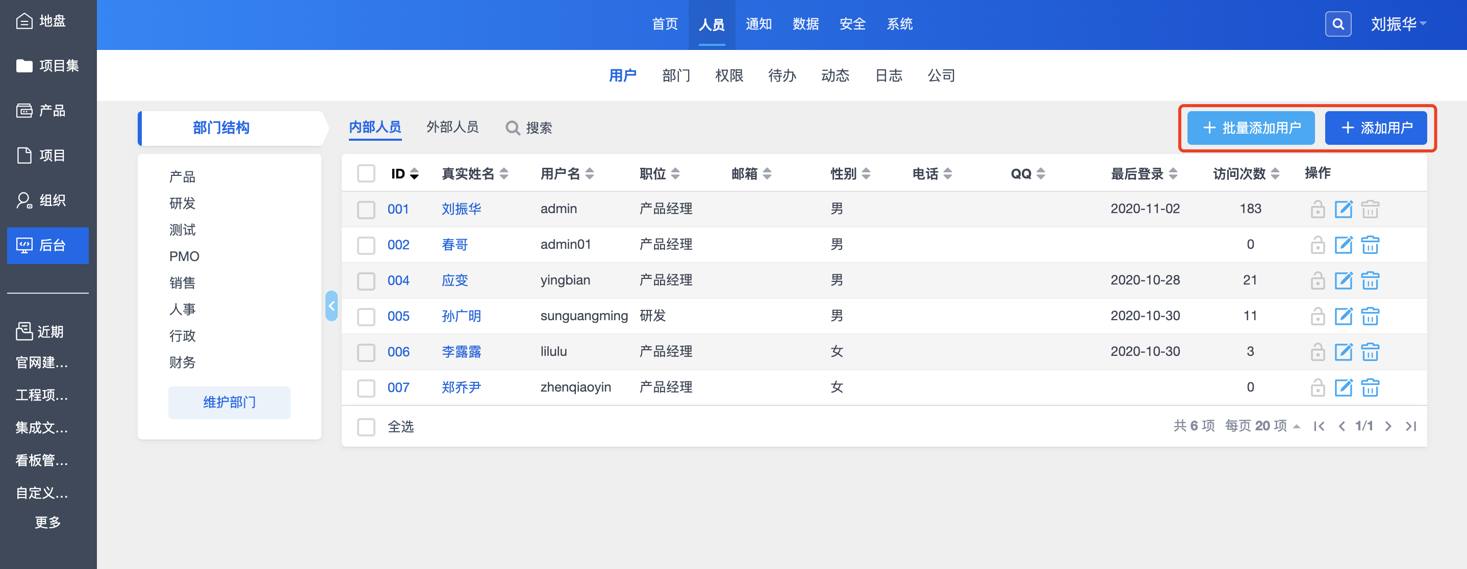Click lock icon for user 孙广明
The image size is (1467, 569).
[x=1317, y=316]
